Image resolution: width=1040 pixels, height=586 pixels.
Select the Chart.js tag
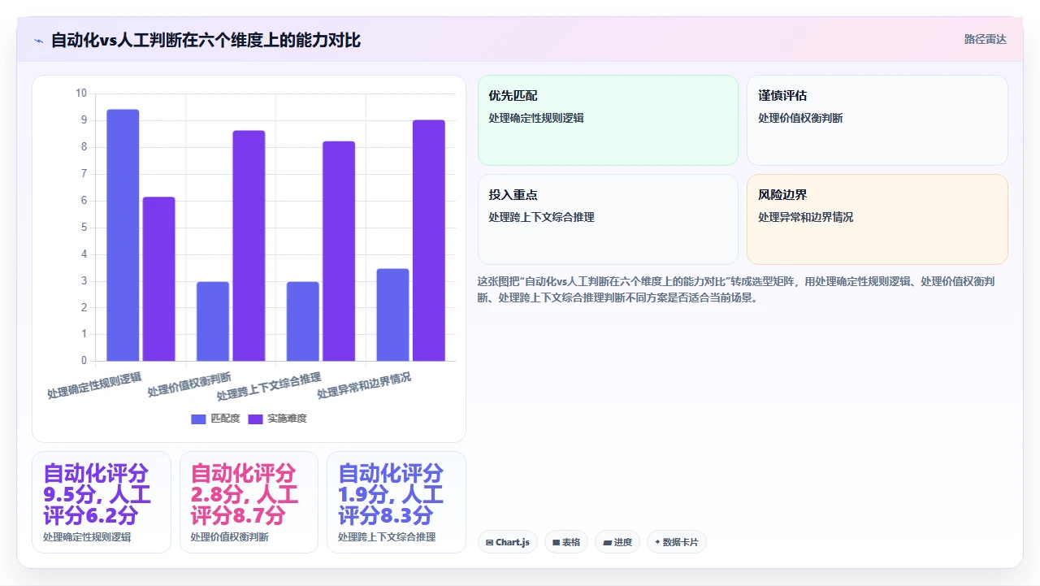[x=508, y=542]
